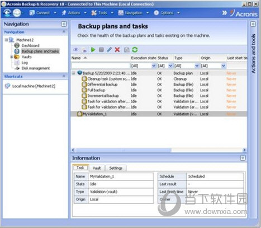Image resolution: width=261 pixels, height=228 pixels.
Task: Select Machine12 in the tree
Action: tap(25, 40)
